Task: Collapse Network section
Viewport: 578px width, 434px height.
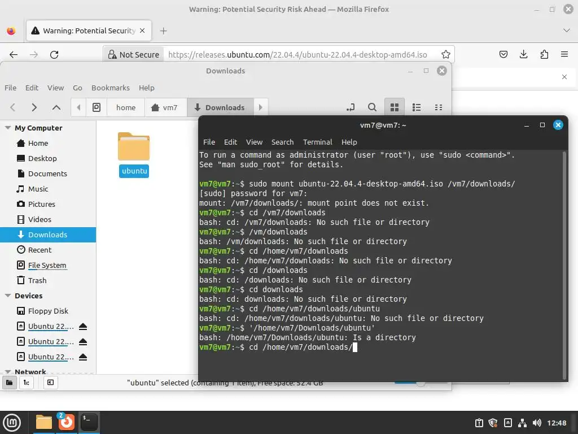Action: [7, 372]
